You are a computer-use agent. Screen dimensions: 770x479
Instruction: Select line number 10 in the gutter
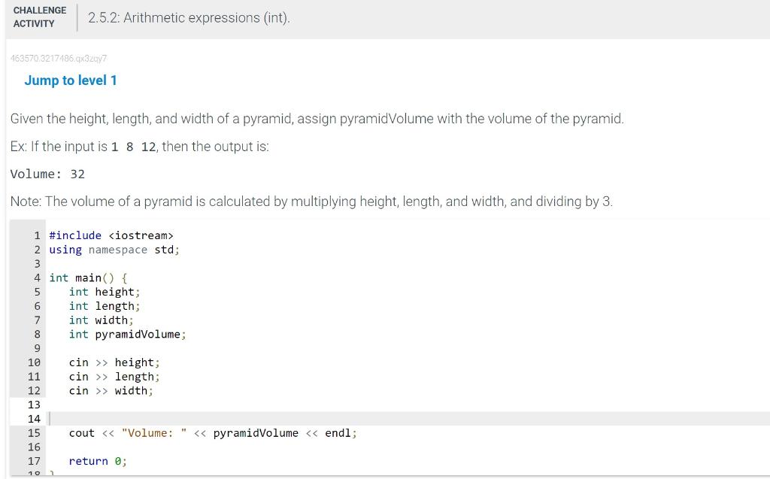(33, 362)
